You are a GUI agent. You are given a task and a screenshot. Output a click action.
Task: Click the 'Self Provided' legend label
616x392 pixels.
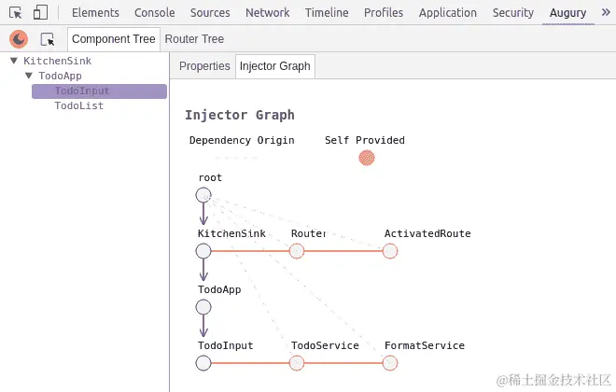coord(365,140)
